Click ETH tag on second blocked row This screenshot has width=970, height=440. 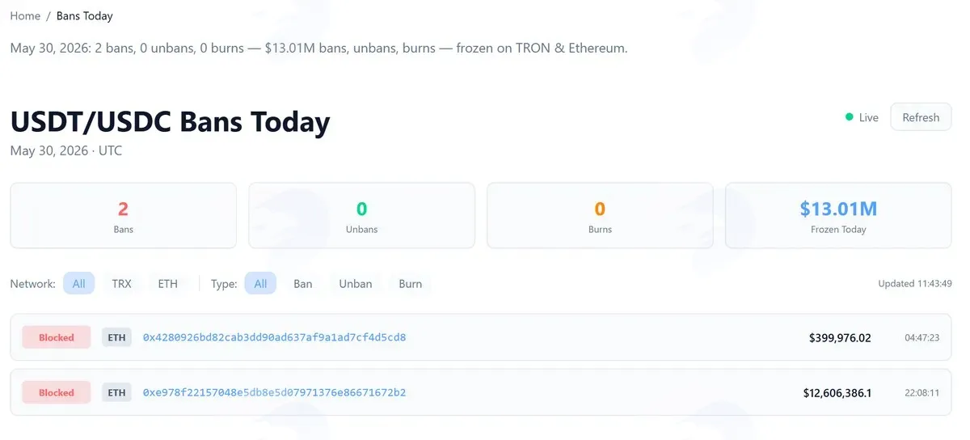click(x=116, y=392)
